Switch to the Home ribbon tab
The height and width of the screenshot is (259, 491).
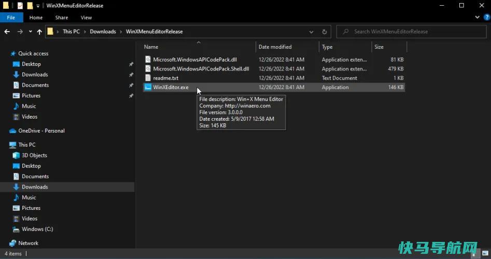[36, 18]
